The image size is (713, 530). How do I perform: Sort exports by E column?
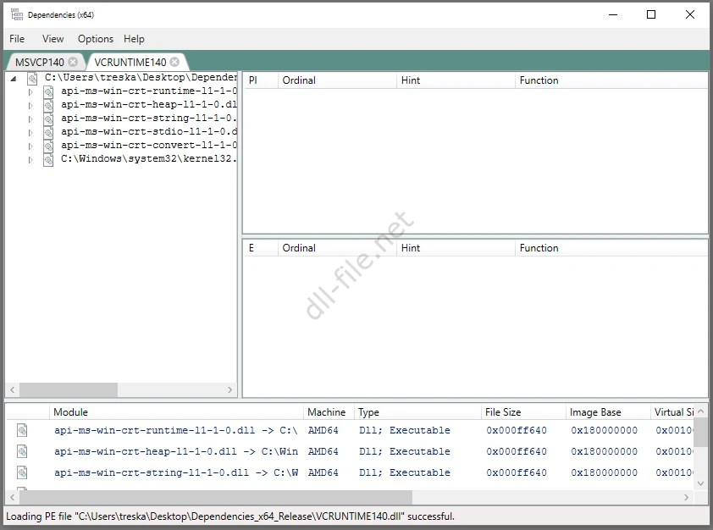pyautogui.click(x=261, y=248)
